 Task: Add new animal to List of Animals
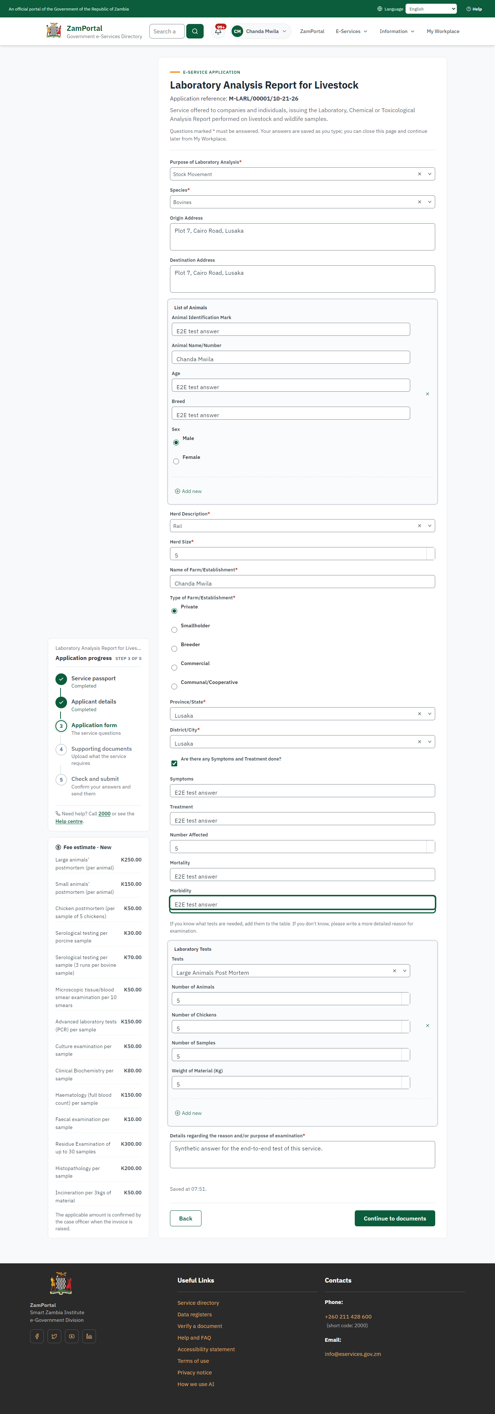tap(188, 491)
